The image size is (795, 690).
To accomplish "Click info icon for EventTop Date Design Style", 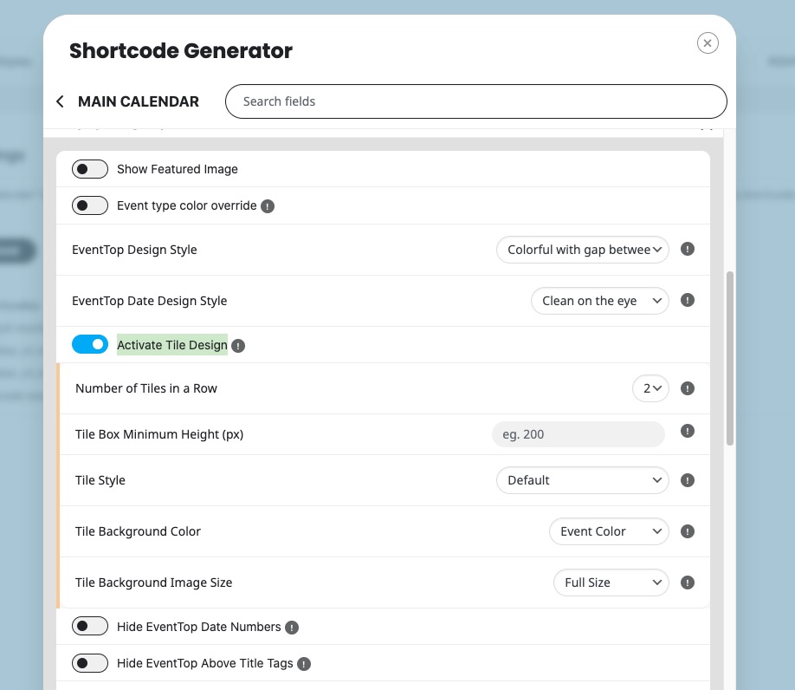I will (688, 300).
